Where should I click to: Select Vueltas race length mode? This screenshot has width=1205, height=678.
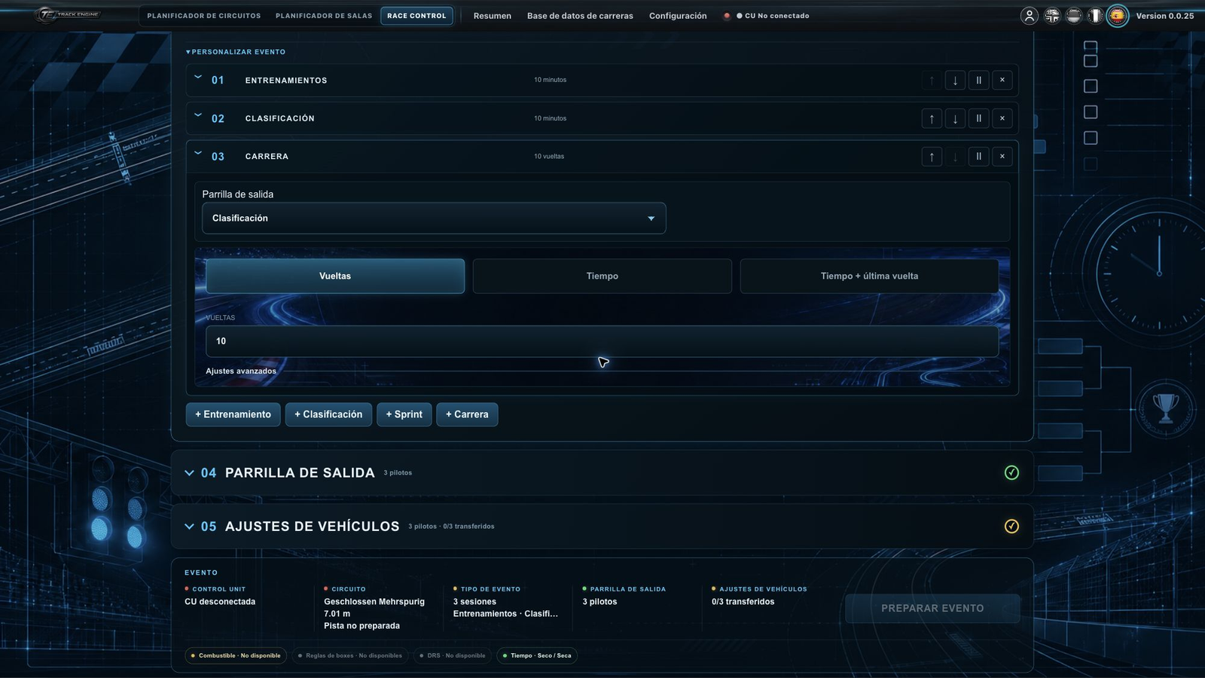[335, 276]
